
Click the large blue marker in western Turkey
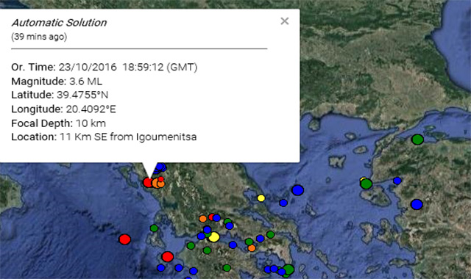click(417, 204)
